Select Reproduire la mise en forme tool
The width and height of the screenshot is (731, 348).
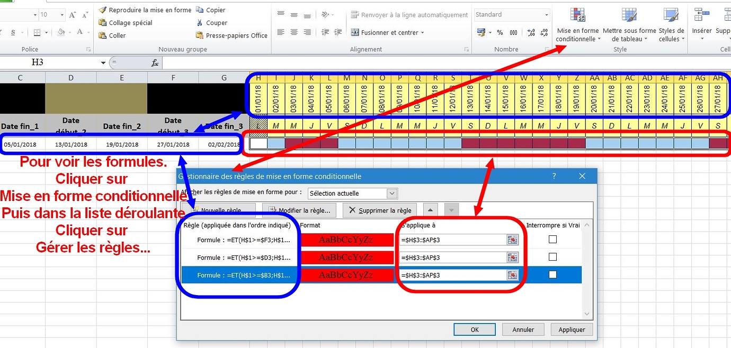(148, 9)
